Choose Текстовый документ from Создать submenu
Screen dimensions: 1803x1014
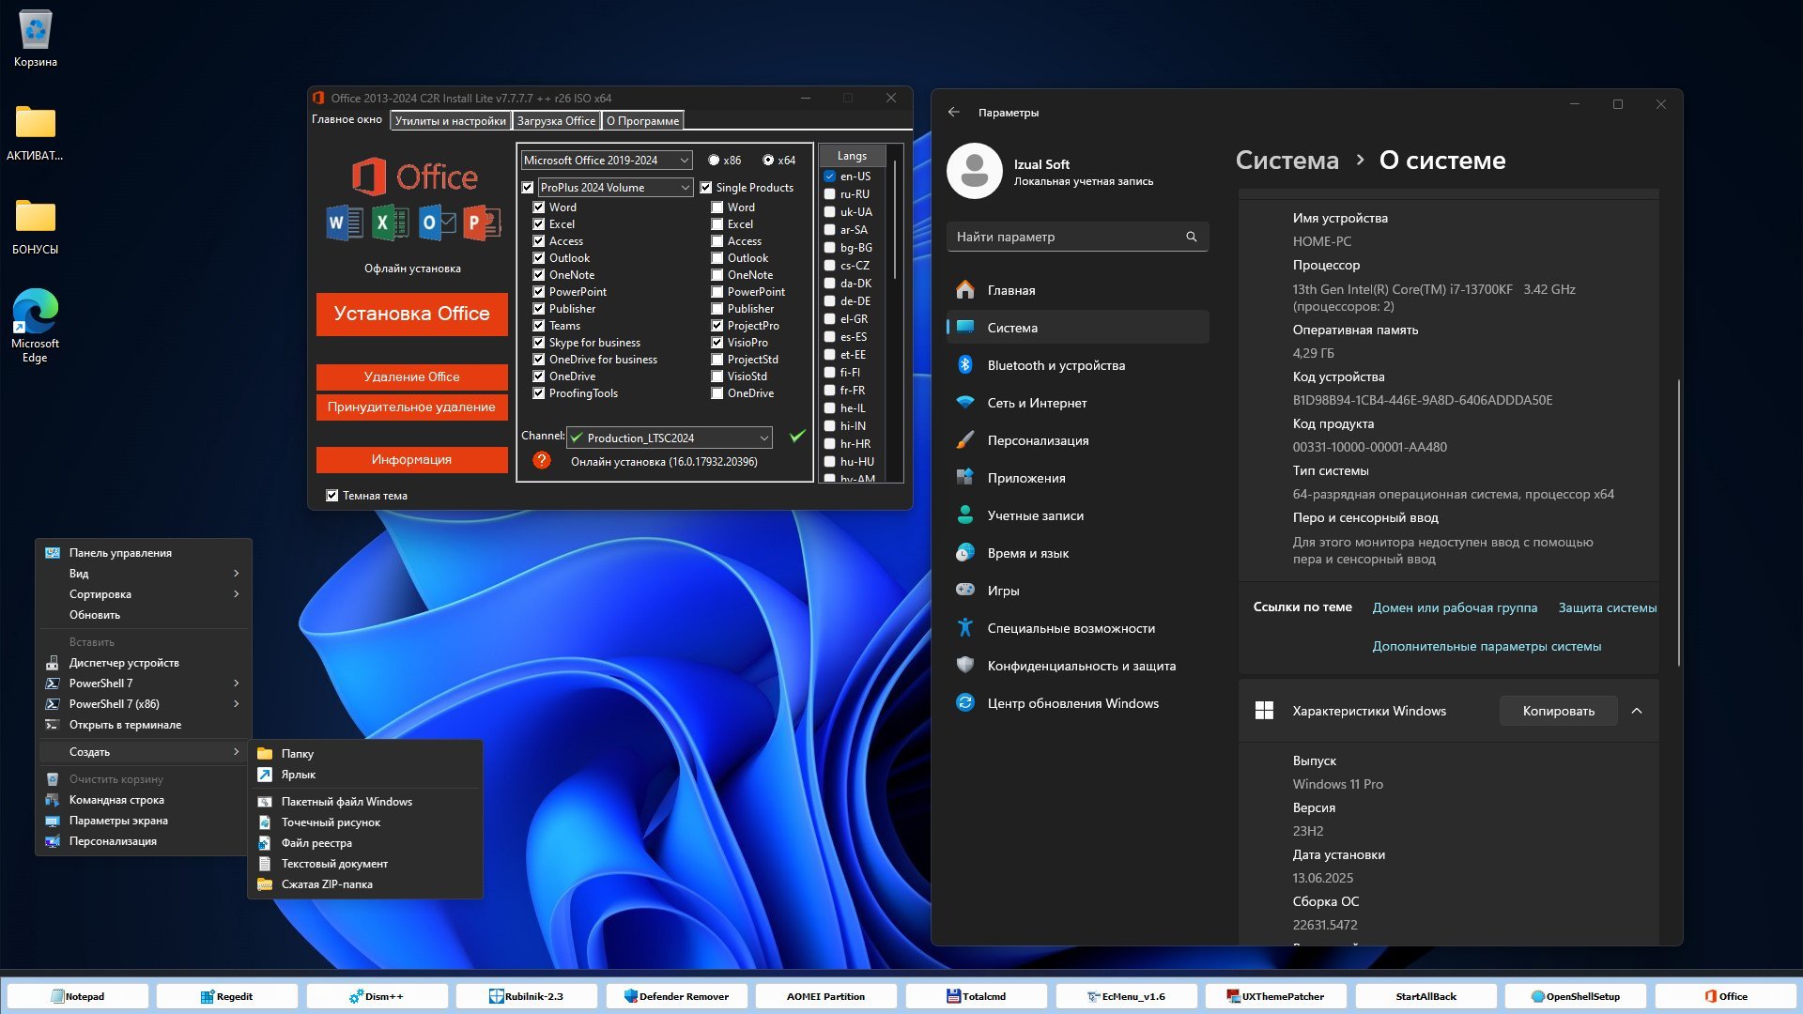point(365,864)
